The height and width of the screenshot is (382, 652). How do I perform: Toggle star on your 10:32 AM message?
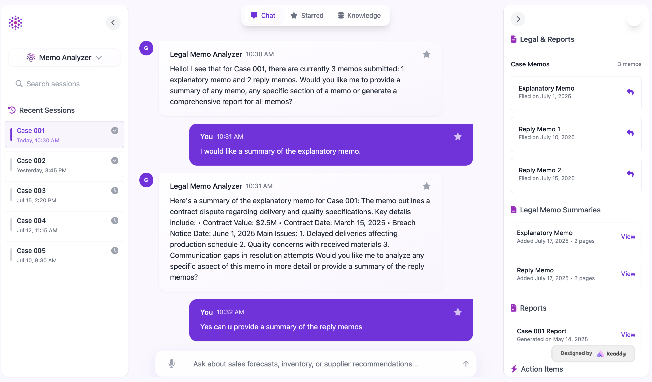point(458,312)
